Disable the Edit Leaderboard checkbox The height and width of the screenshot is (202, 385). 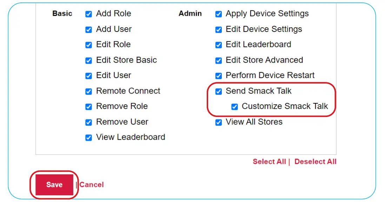[x=218, y=45]
